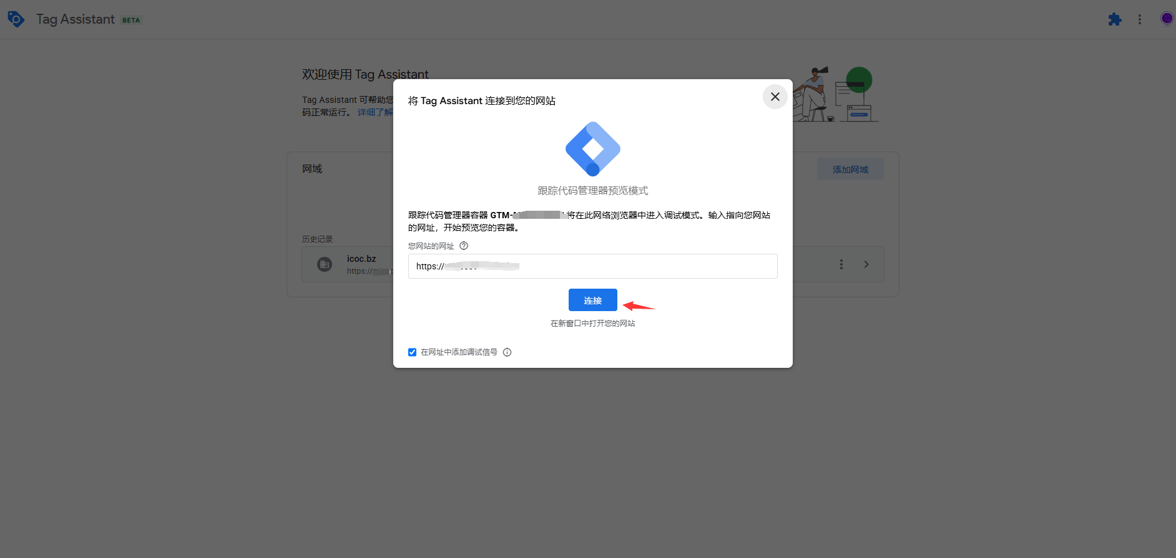Click the Tag Assistant logo icon
This screenshot has width=1176, height=558.
(x=16, y=19)
